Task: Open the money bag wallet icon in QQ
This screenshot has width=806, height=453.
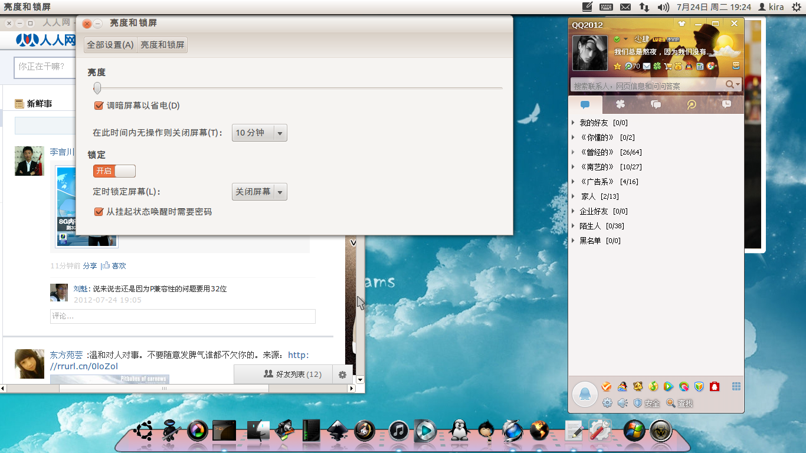Action: pos(679,66)
